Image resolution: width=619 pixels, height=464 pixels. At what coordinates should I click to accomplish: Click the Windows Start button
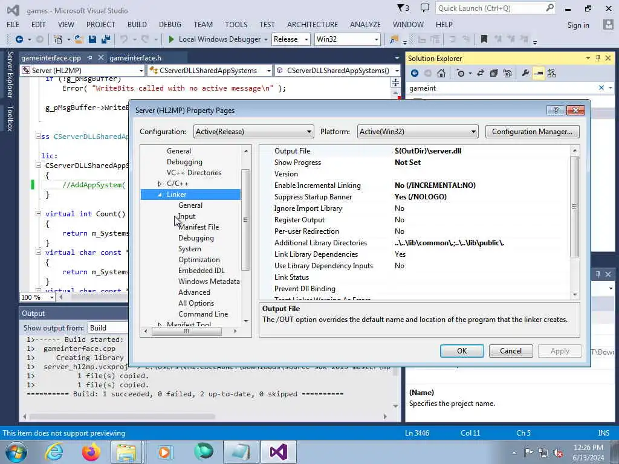[x=16, y=452]
